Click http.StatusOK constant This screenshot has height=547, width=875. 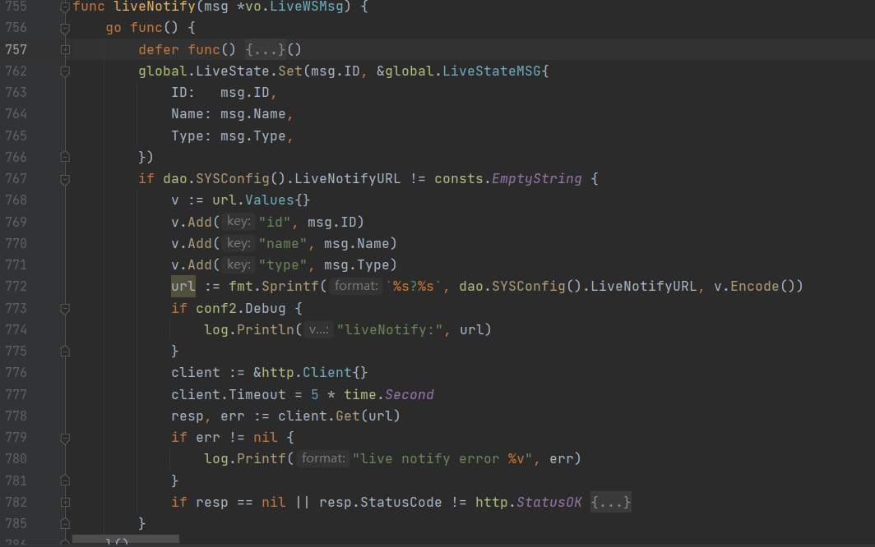click(529, 503)
